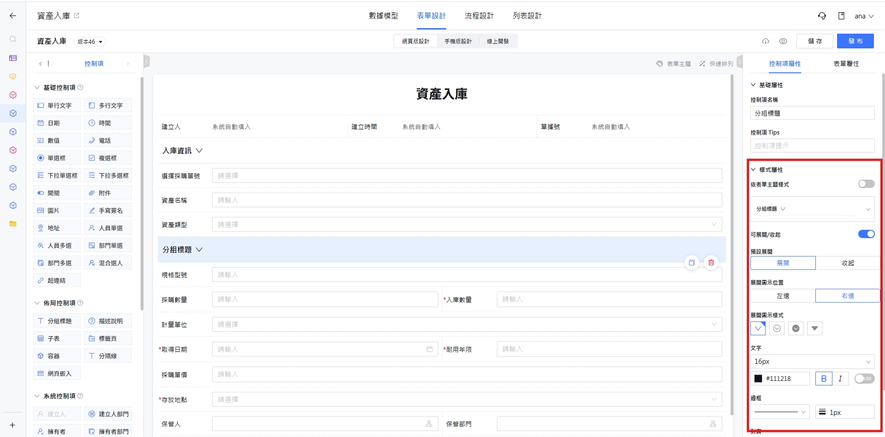This screenshot has height=437, width=885.
Task: Click the 發布 button
Action: tap(855, 41)
